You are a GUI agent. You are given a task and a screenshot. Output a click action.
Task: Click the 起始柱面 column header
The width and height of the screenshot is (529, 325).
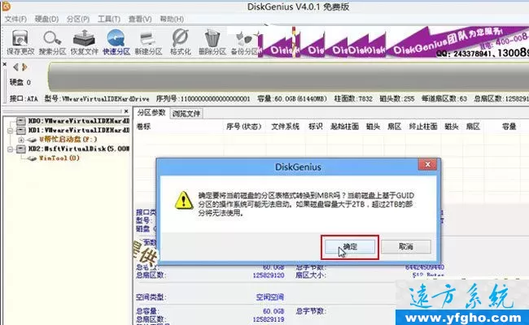click(x=344, y=127)
